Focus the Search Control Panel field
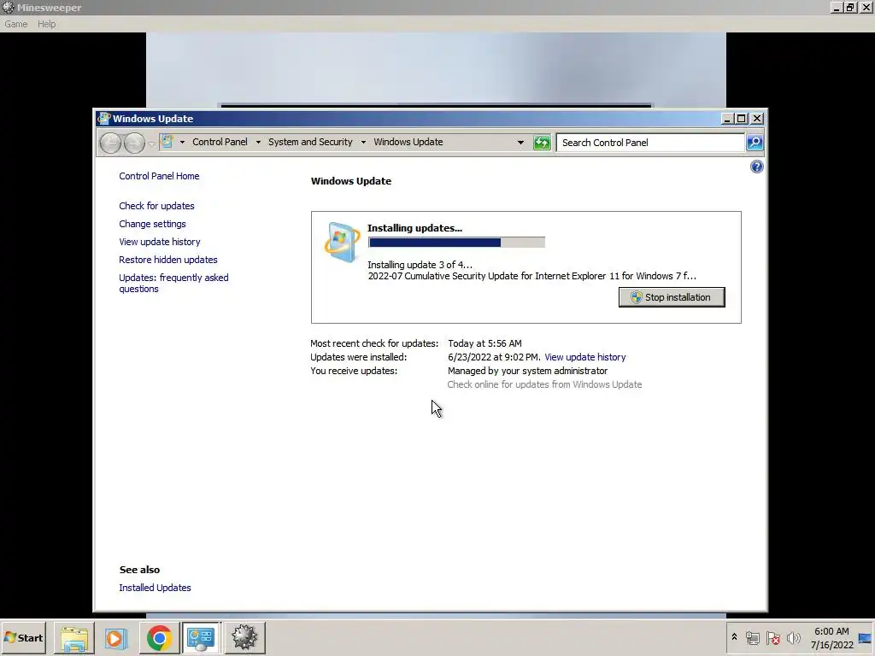The image size is (875, 656). click(650, 143)
